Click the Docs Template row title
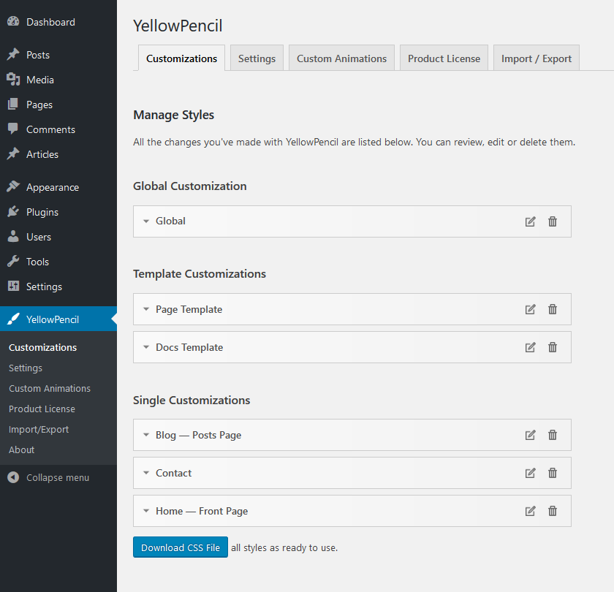The height and width of the screenshot is (592, 614). [x=189, y=347]
